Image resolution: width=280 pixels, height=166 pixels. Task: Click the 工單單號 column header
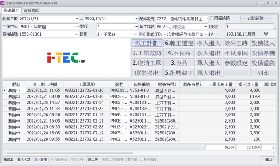point(87,84)
